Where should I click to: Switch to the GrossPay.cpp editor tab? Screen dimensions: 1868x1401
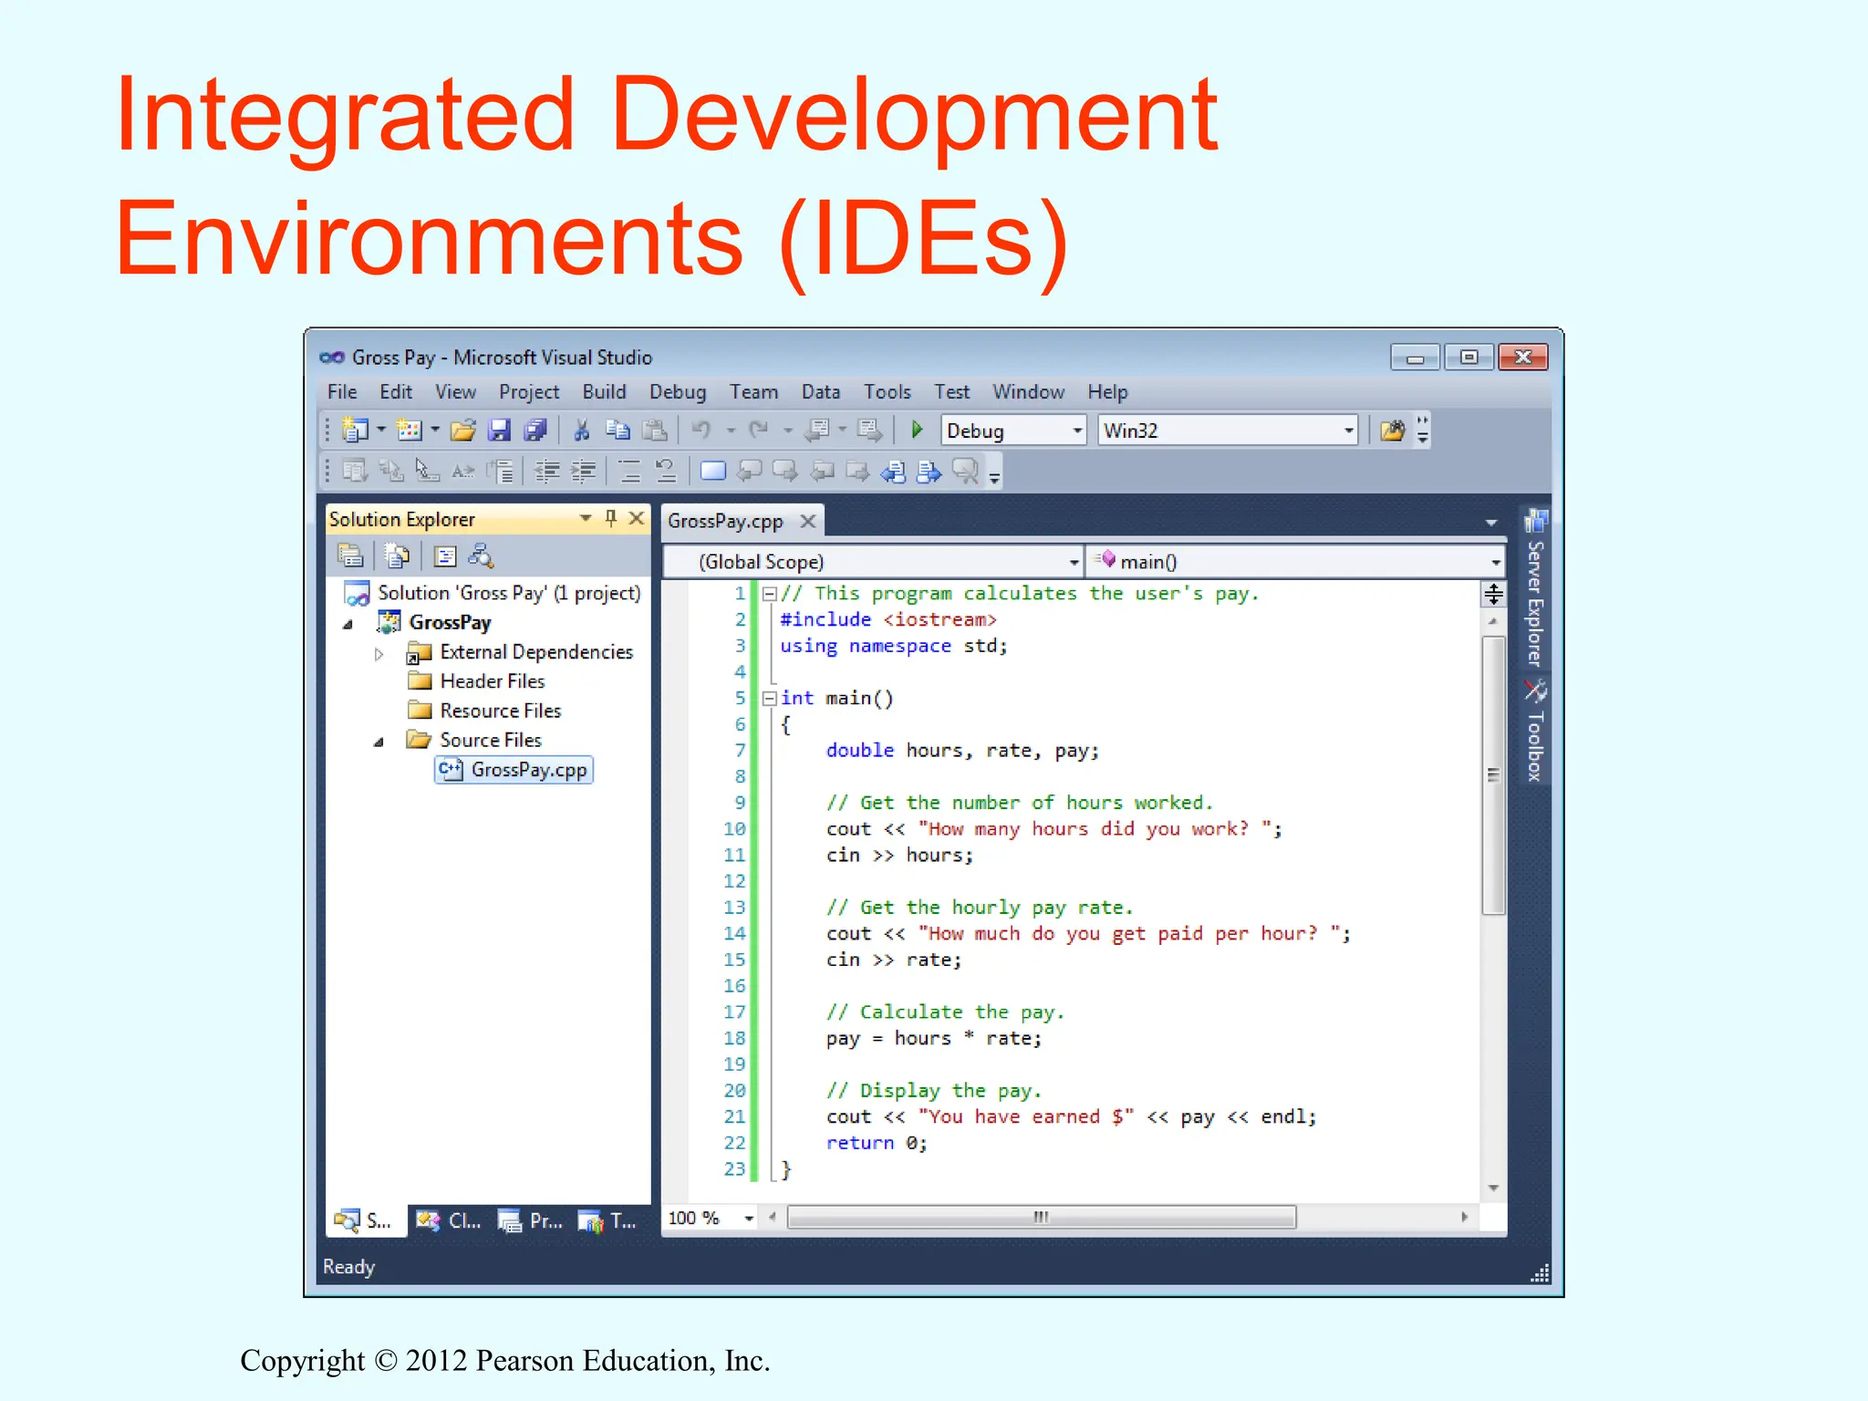pyautogui.click(x=725, y=521)
